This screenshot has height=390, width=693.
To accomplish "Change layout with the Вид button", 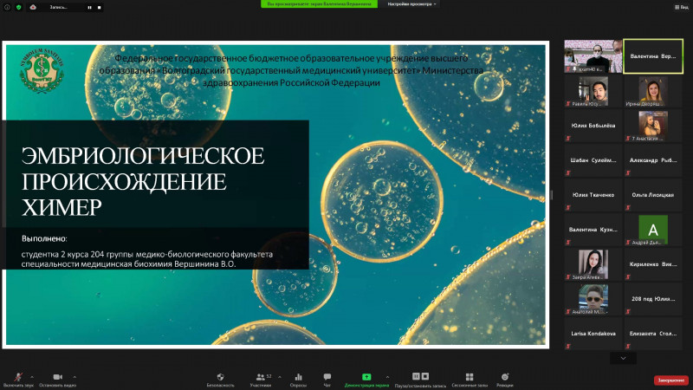I will click(x=682, y=7).
